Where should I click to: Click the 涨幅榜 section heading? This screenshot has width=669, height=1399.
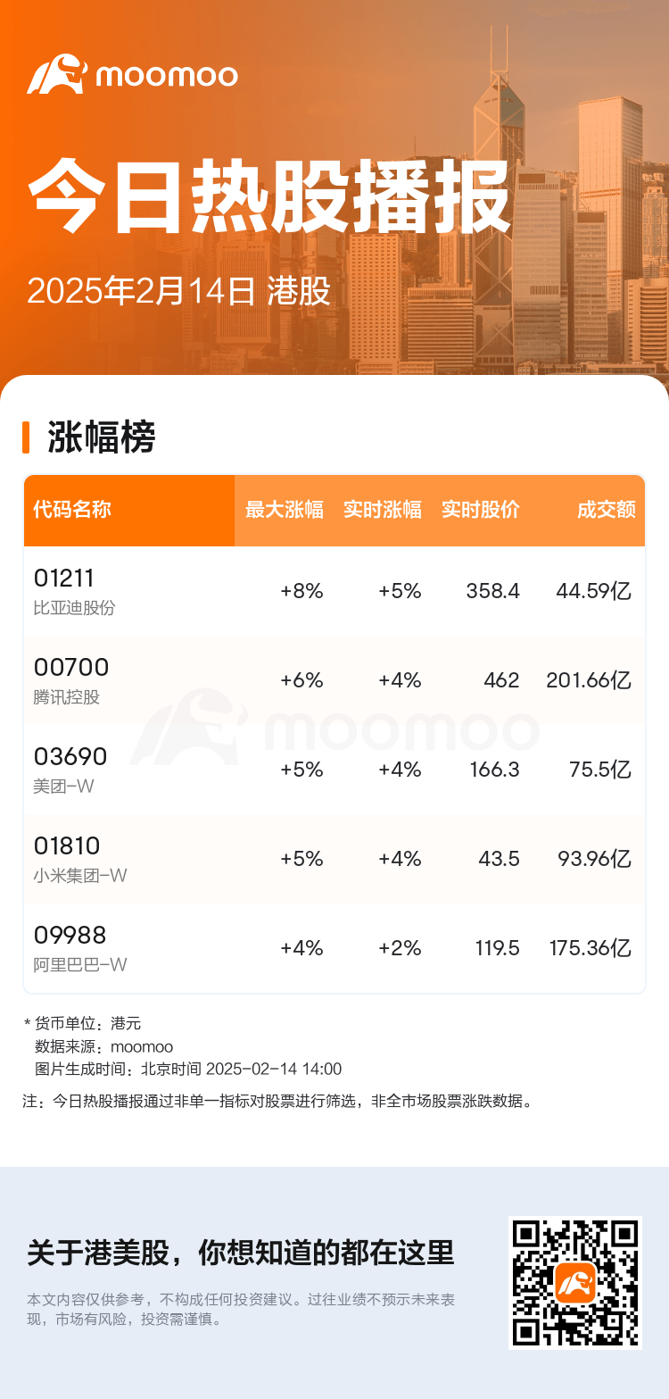click(102, 437)
